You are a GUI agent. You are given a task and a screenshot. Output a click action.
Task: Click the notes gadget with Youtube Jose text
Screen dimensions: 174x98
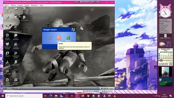point(166,26)
